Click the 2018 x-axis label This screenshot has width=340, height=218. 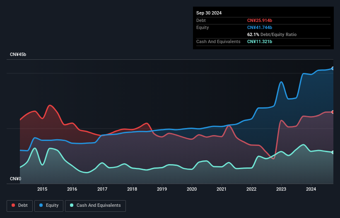tap(132, 189)
